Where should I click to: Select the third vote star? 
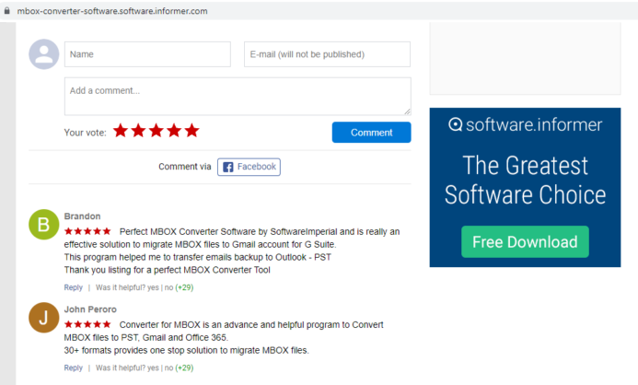[x=157, y=131]
